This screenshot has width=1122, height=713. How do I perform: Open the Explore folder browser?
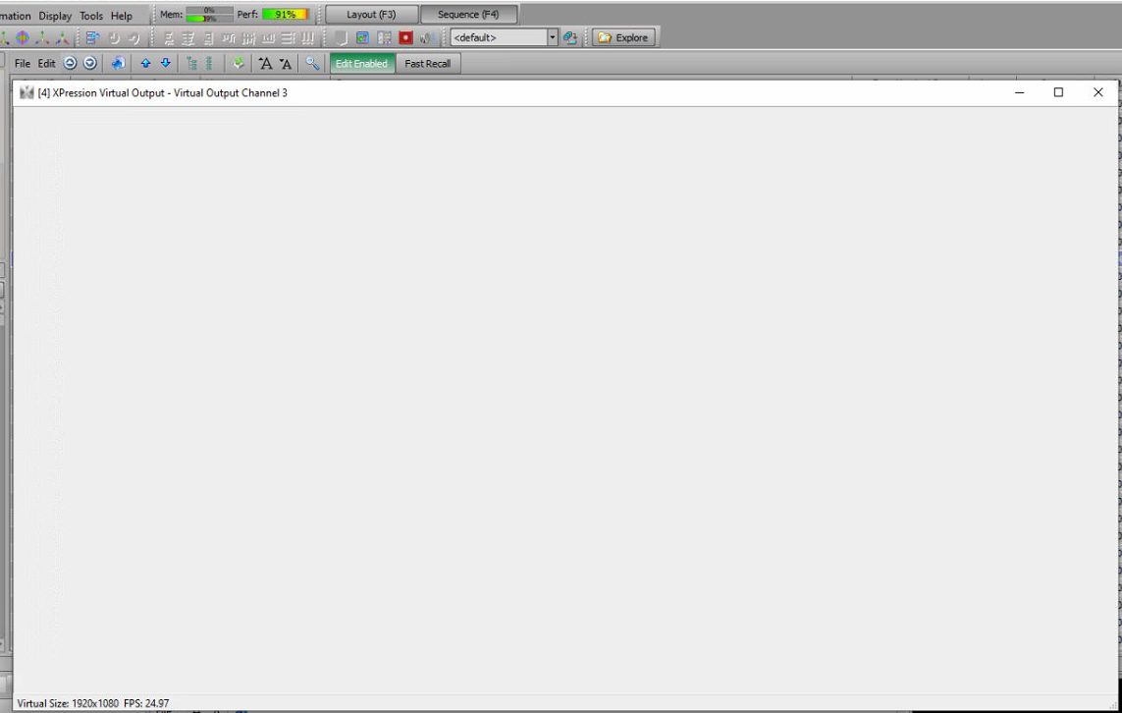(624, 37)
